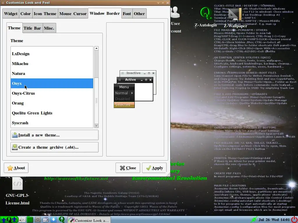Screen dimensions: 298x223
Task: Click the theme list scroll-up arrow
Action: 96,48
